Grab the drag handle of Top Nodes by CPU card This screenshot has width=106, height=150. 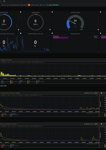coord(52,33)
